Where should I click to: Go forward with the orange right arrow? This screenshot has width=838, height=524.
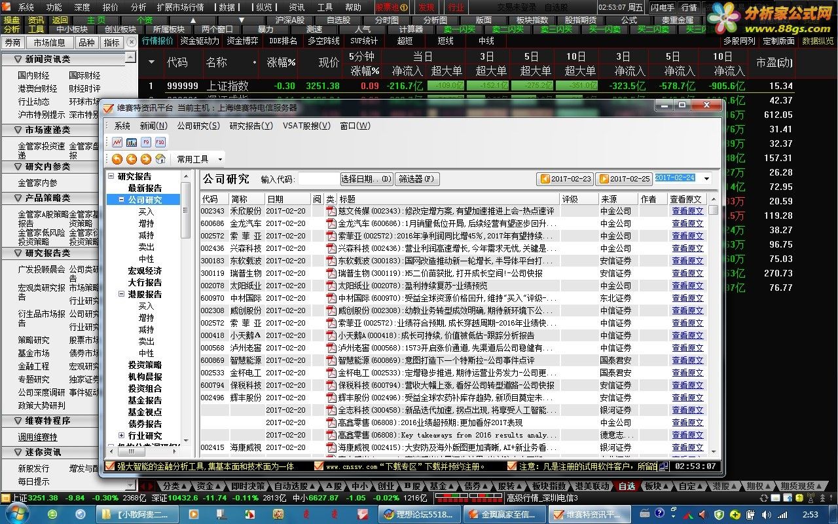(146, 159)
